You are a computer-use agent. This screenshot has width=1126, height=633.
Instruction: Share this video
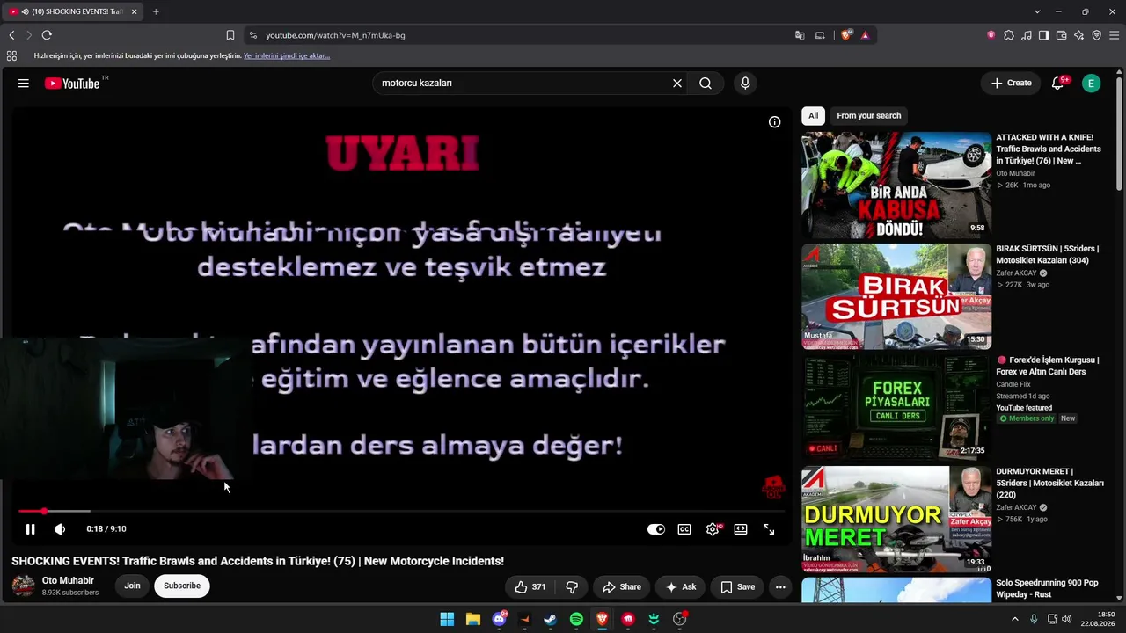coord(621,587)
